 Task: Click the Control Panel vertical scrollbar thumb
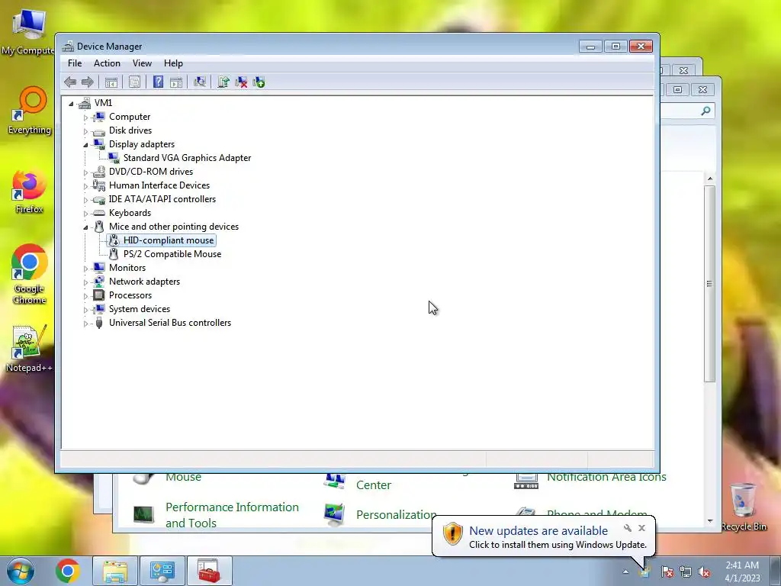click(709, 284)
